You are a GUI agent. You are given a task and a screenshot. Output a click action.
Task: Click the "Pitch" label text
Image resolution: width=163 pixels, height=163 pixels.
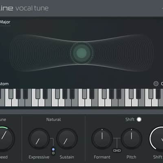[131, 157]
